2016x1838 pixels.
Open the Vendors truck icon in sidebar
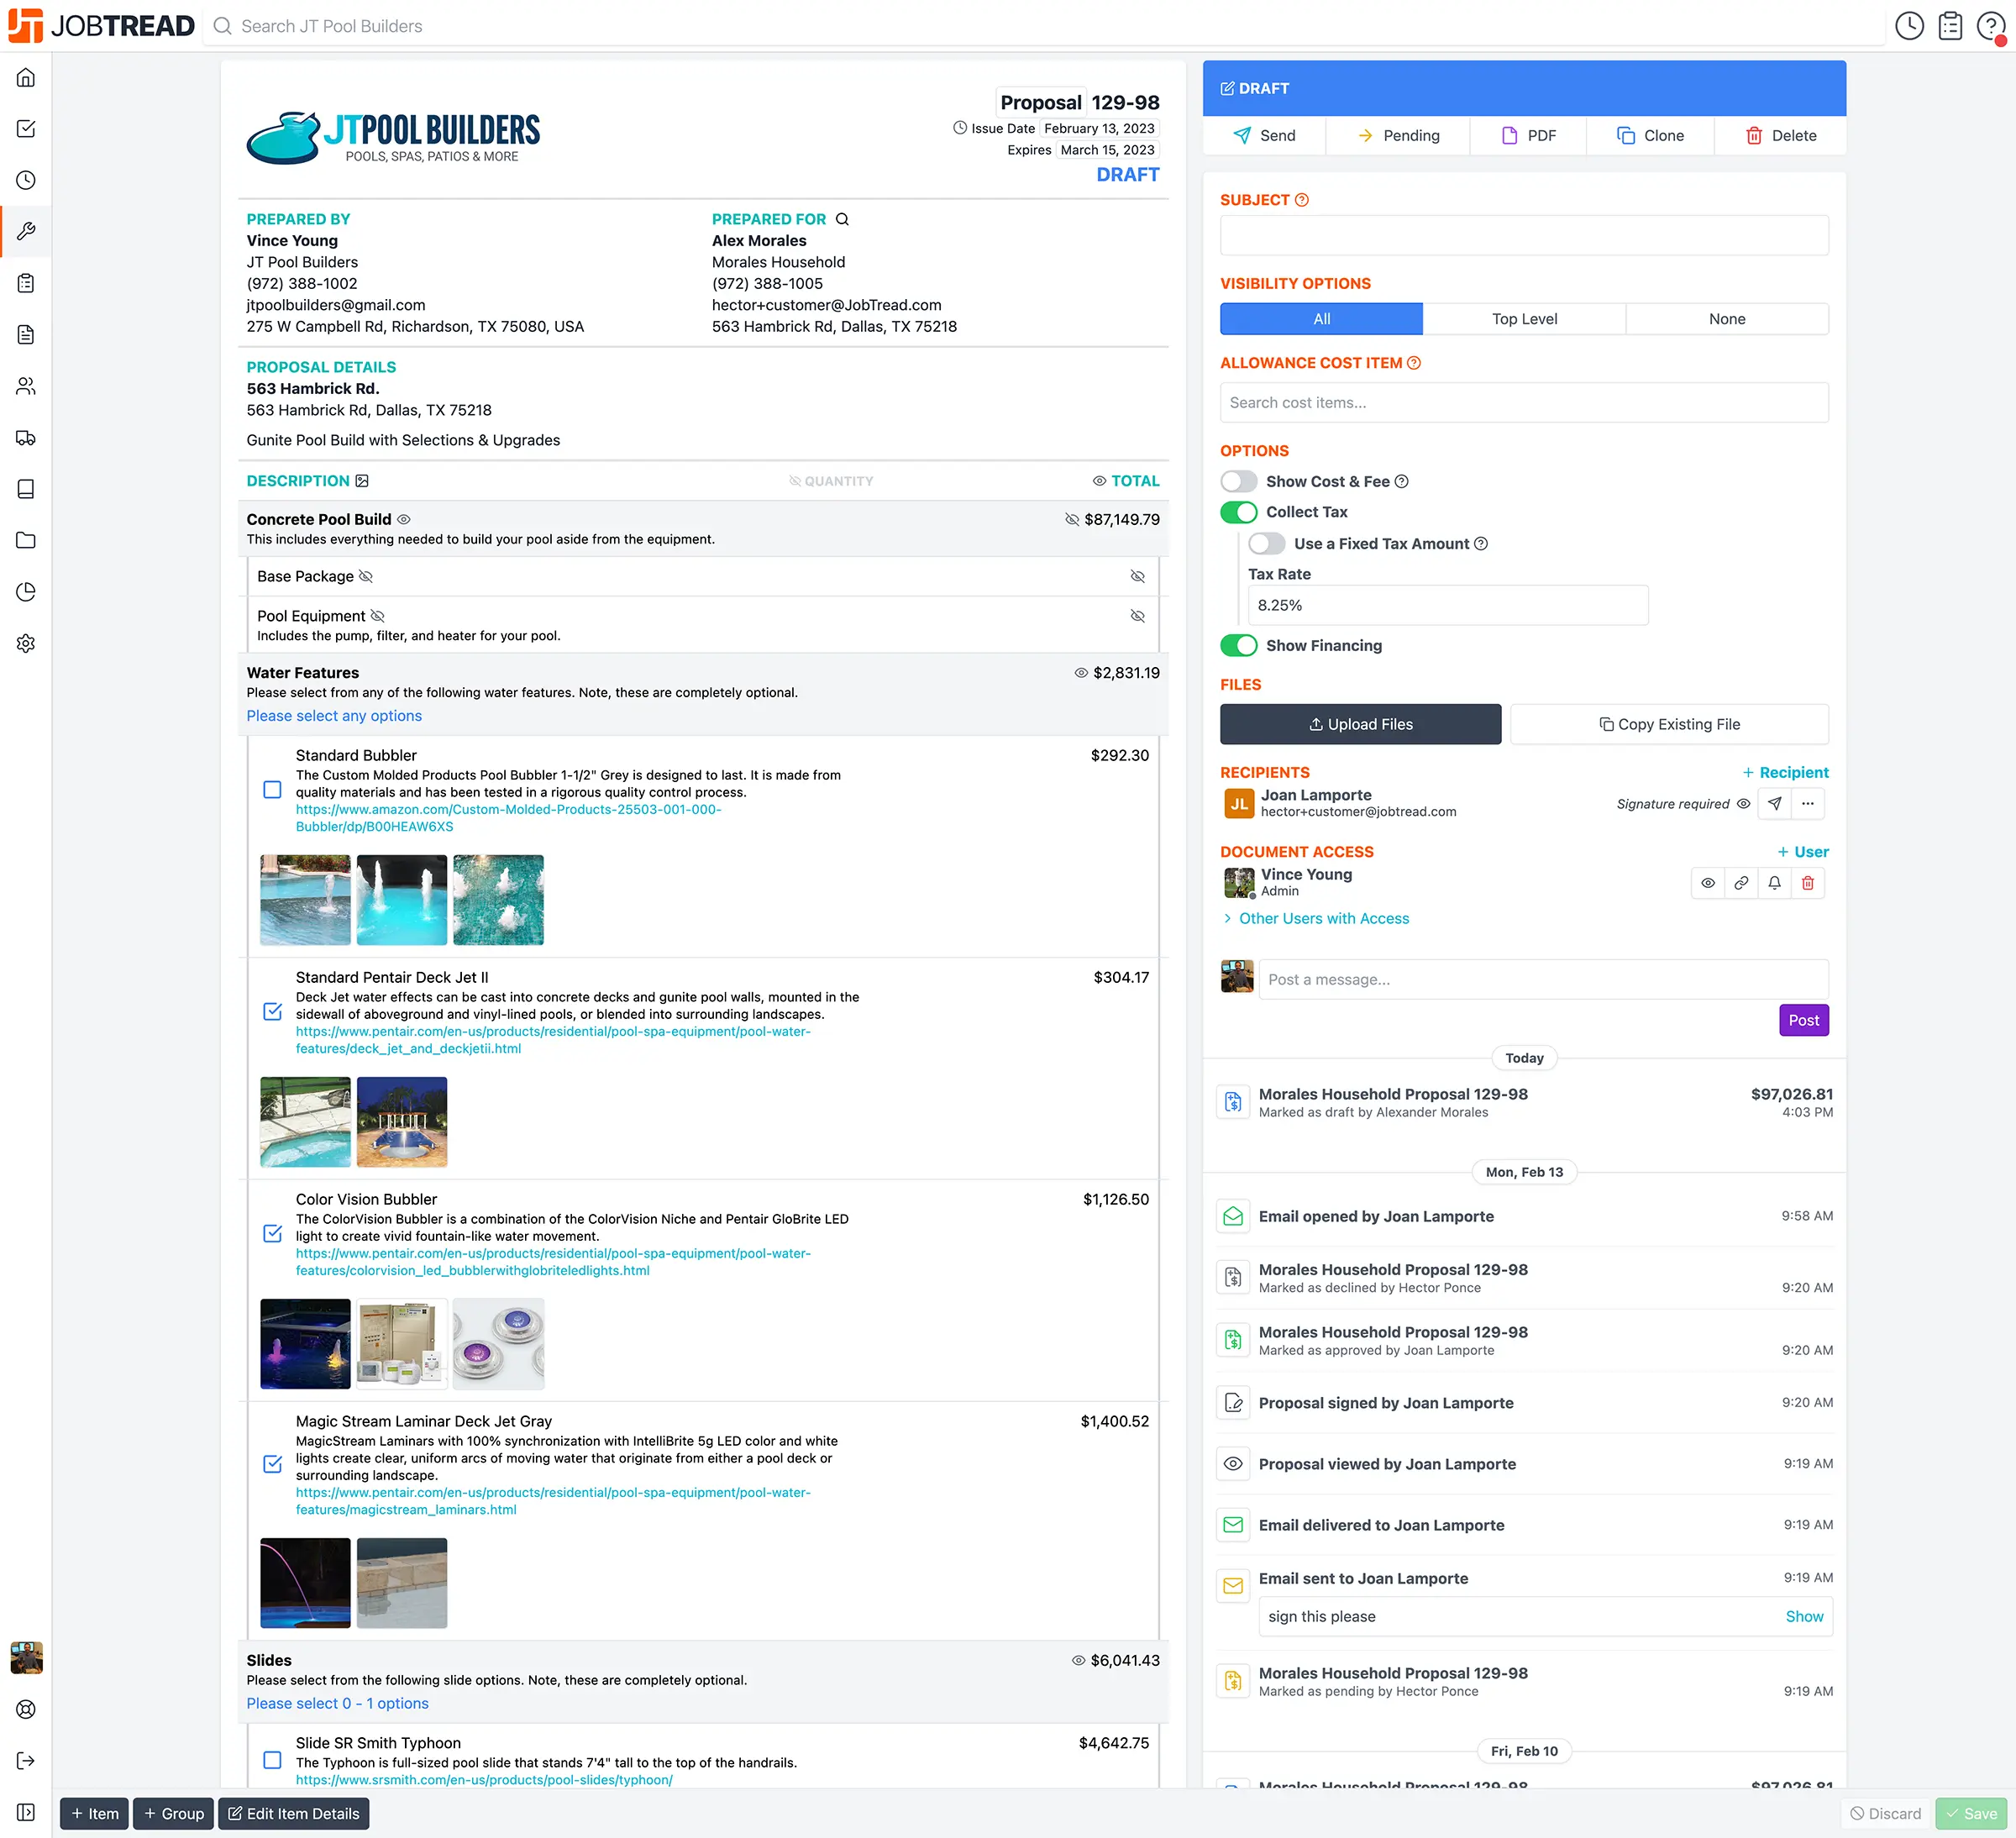(x=26, y=437)
